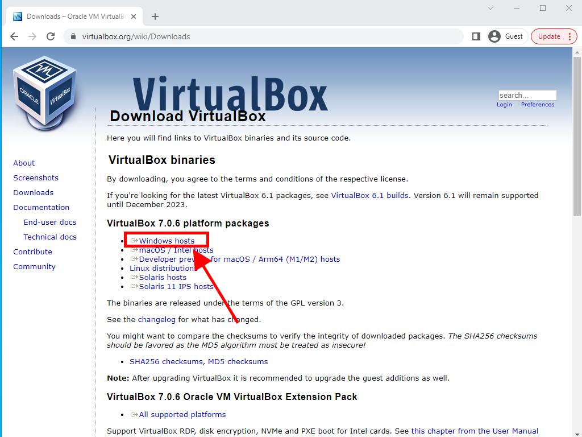Click the VirtualBox cube logo
The width and height of the screenshot is (582, 437).
click(x=44, y=89)
